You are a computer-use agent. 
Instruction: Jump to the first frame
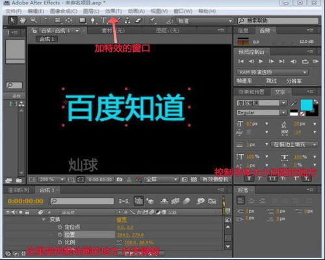click(x=241, y=61)
